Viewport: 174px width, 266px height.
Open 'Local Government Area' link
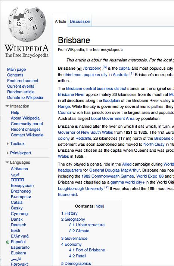click(x=113, y=118)
